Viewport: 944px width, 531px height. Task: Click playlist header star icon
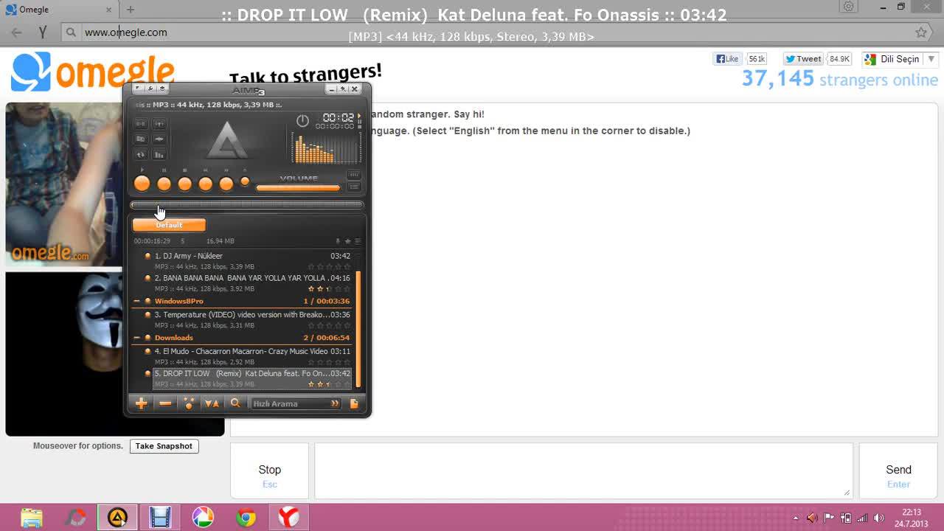point(347,241)
